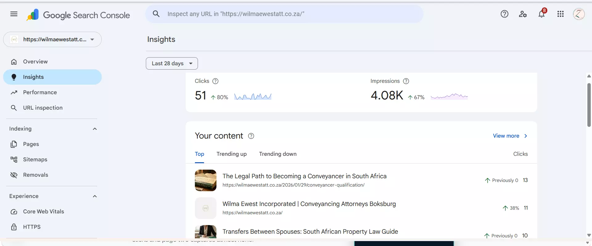Open the Last 28 days dropdown
The width and height of the screenshot is (592, 246).
pos(172,63)
